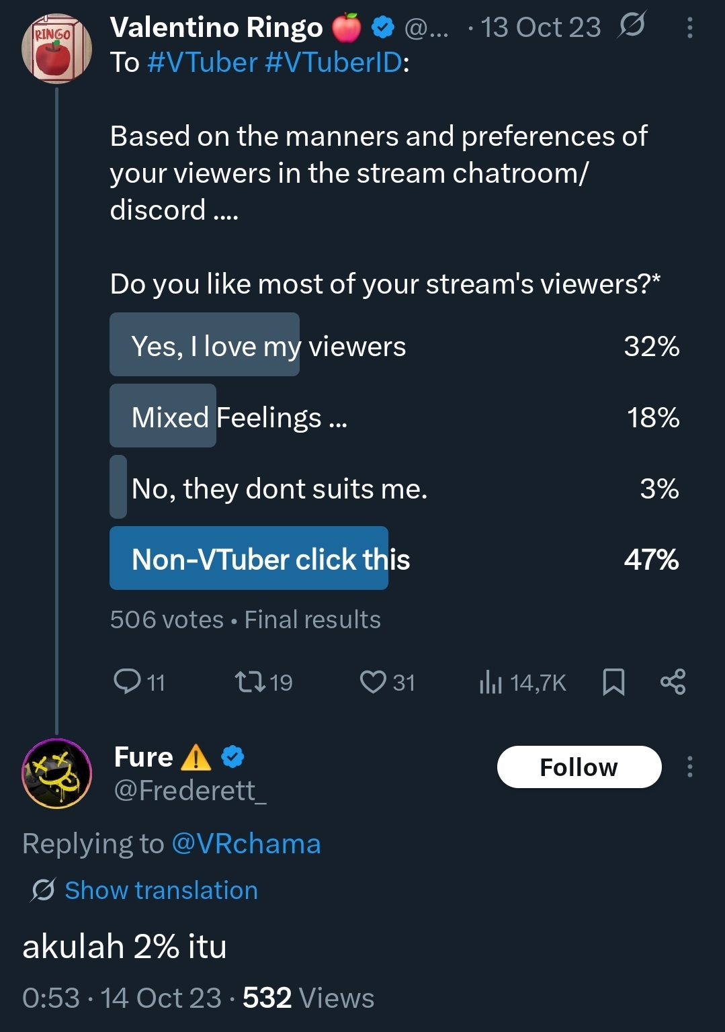Open the #VTuber hashtag
The height and width of the screenshot is (1032, 725).
[202, 62]
